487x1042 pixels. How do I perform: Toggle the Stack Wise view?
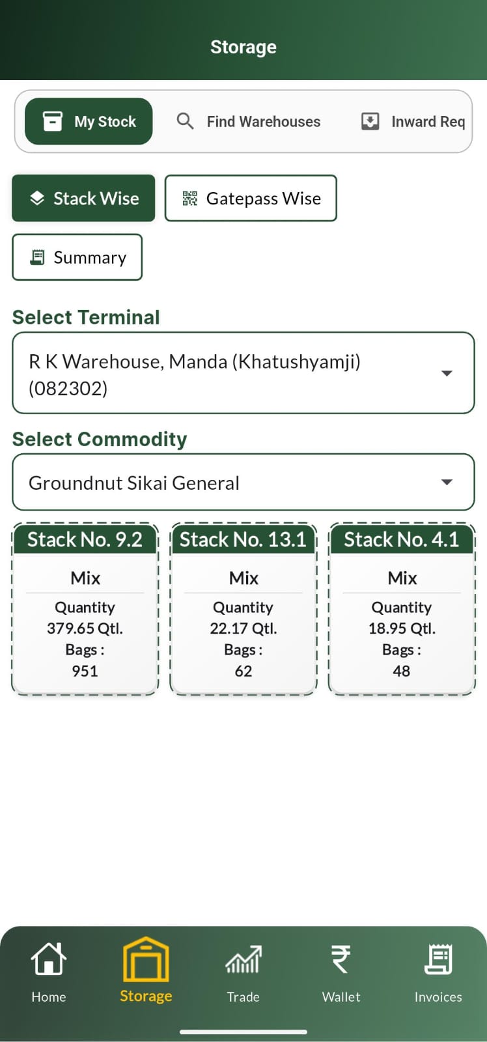83,199
